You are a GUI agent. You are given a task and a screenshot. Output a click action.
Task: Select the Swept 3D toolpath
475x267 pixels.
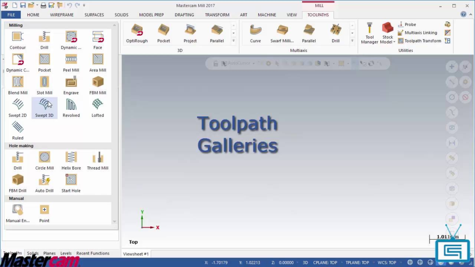[44, 108]
